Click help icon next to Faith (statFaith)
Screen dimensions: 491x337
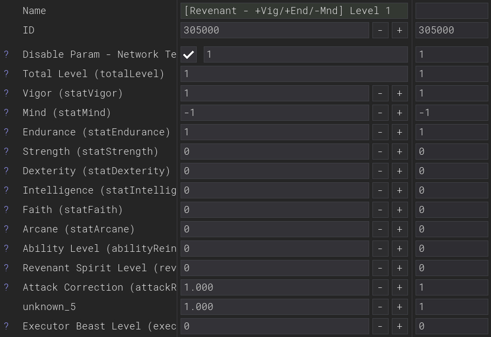tap(6, 210)
